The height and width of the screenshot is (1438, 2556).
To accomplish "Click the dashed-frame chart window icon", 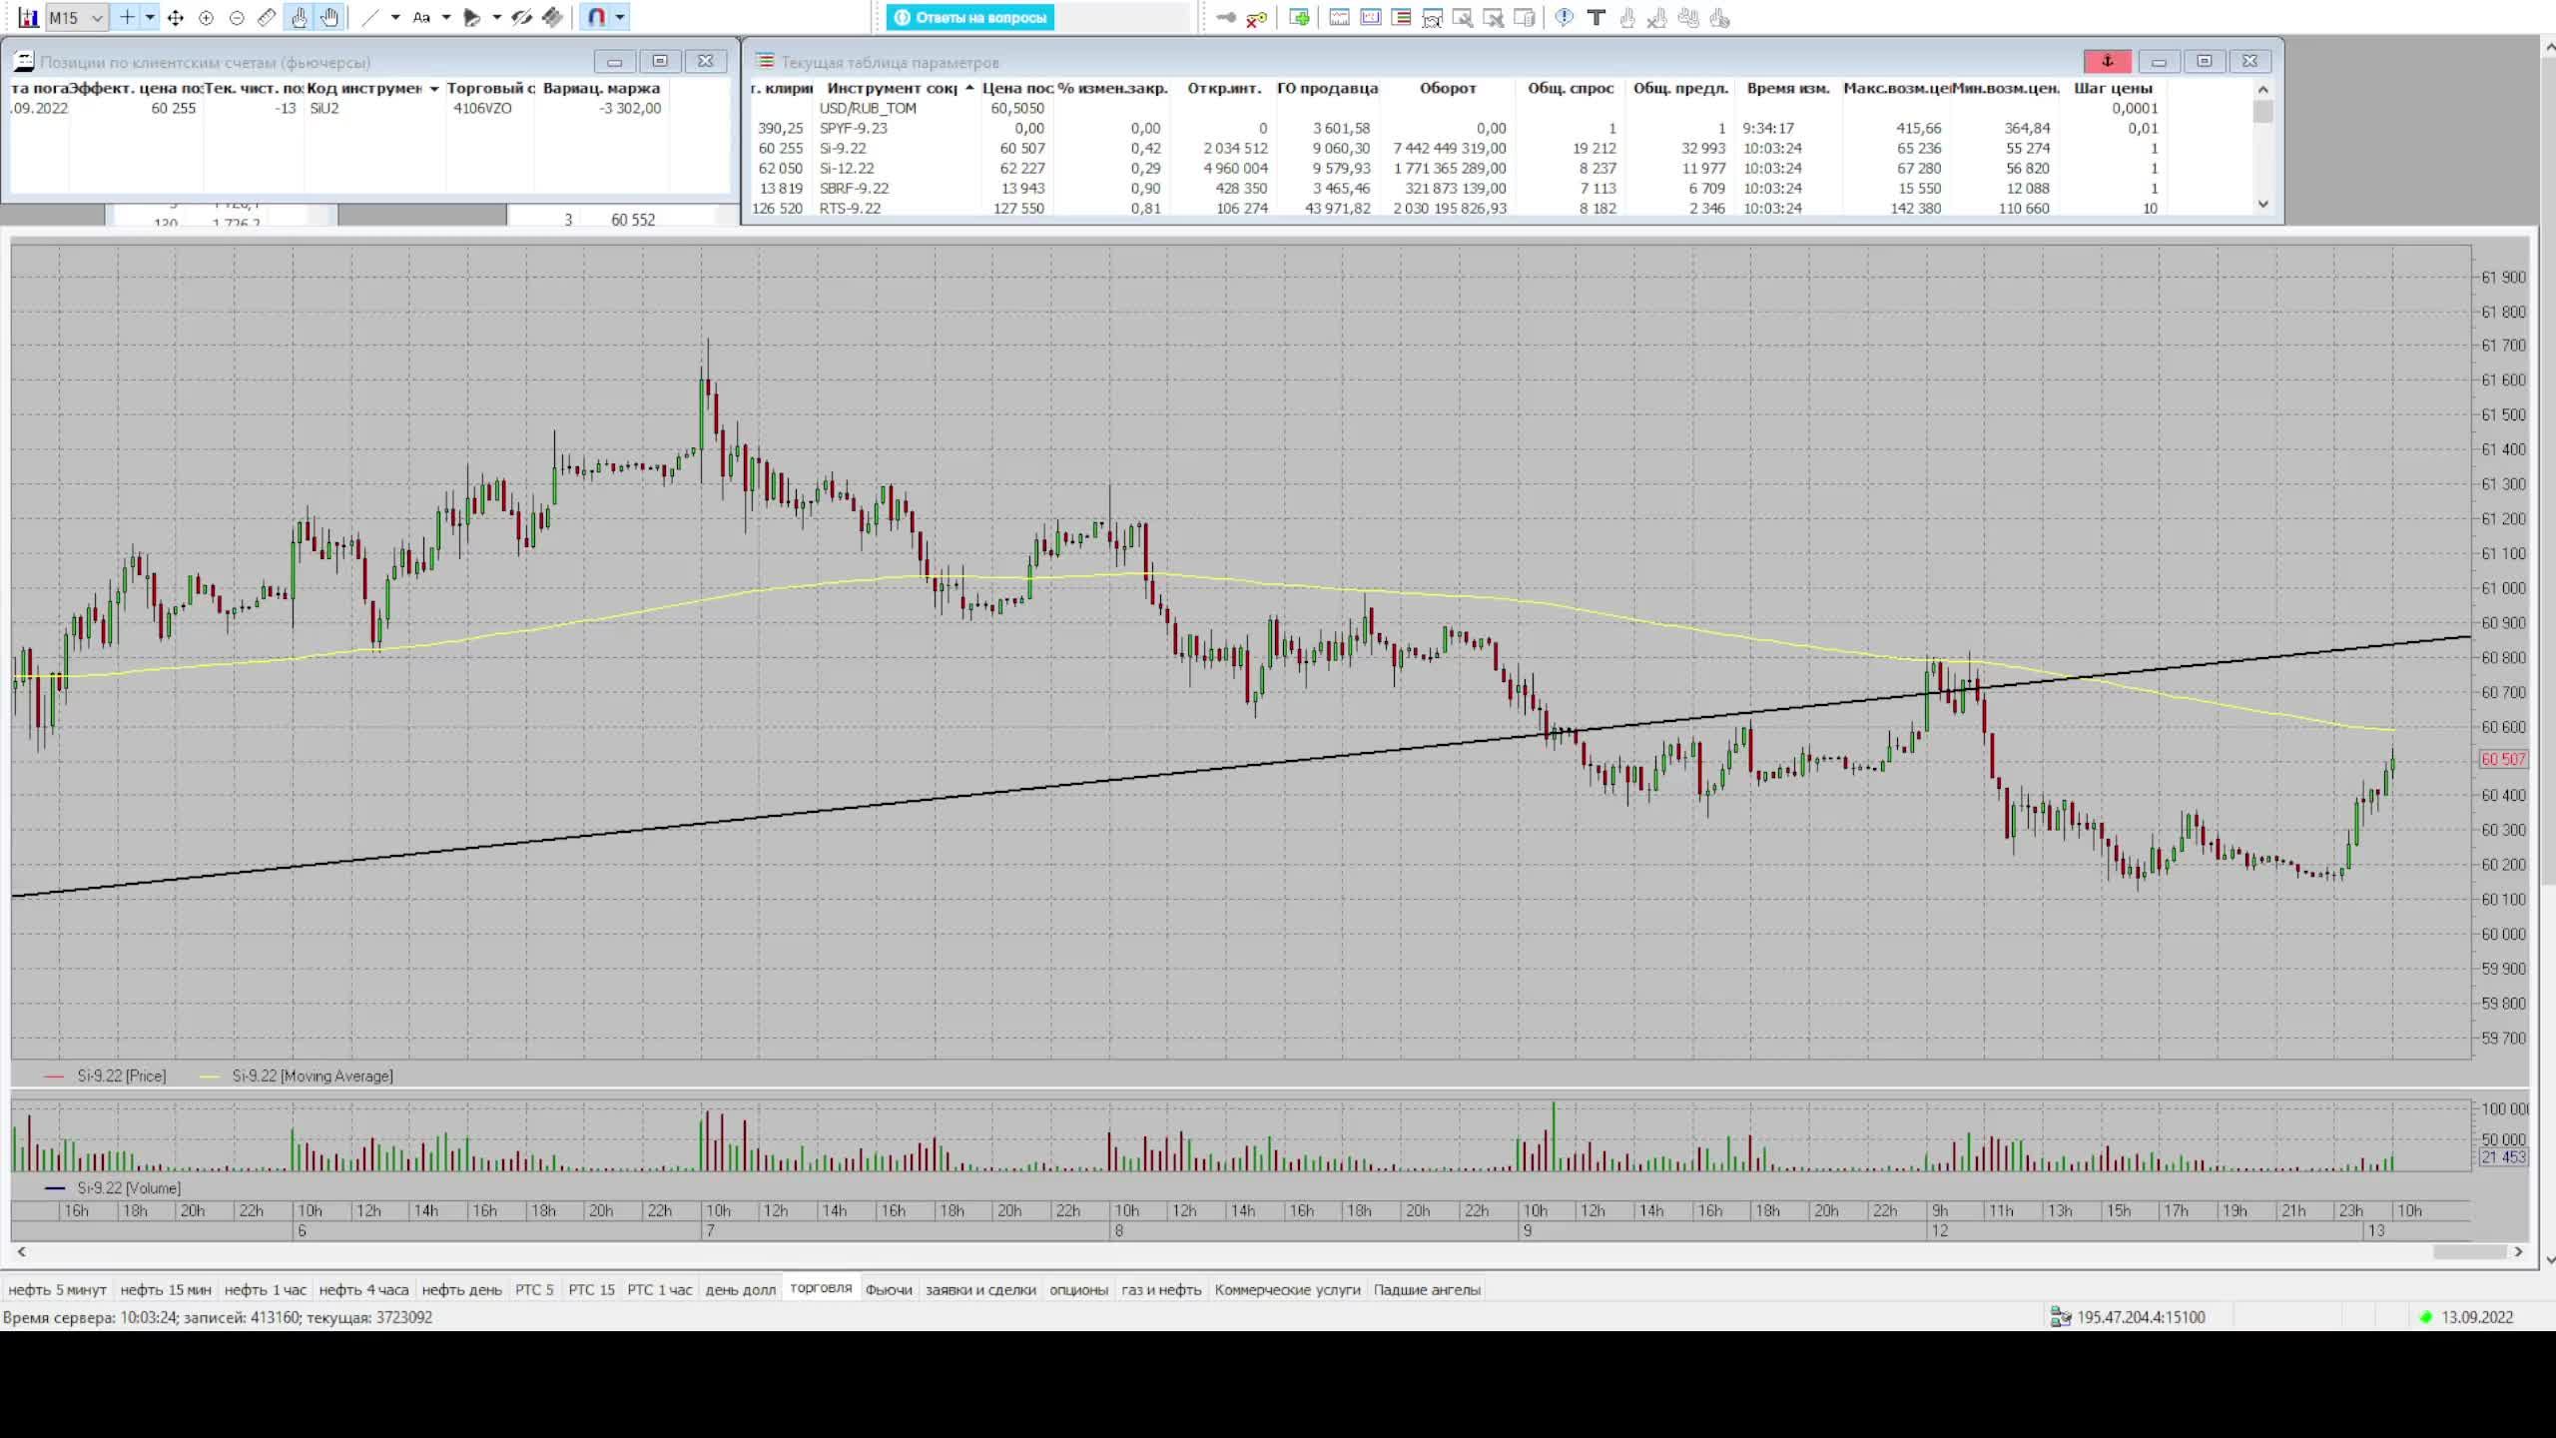I will click(x=1432, y=17).
